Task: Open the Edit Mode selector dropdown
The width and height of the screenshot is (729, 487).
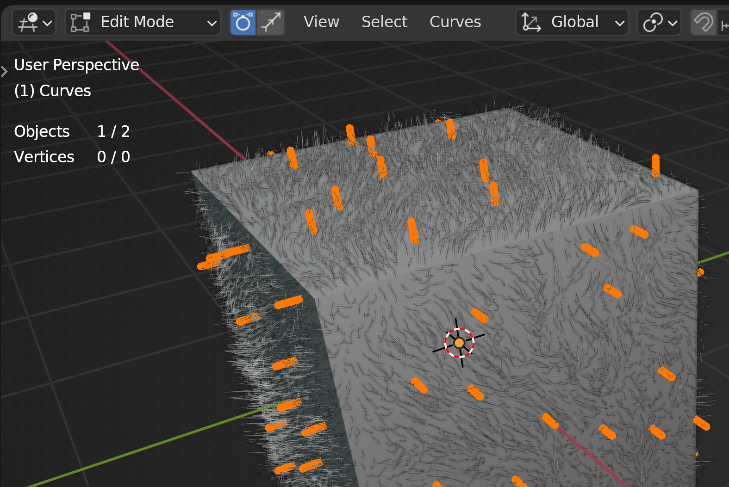Action: [x=143, y=22]
